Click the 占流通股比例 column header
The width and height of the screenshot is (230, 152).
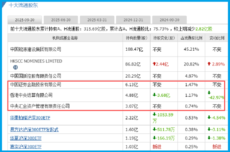click(x=191, y=38)
